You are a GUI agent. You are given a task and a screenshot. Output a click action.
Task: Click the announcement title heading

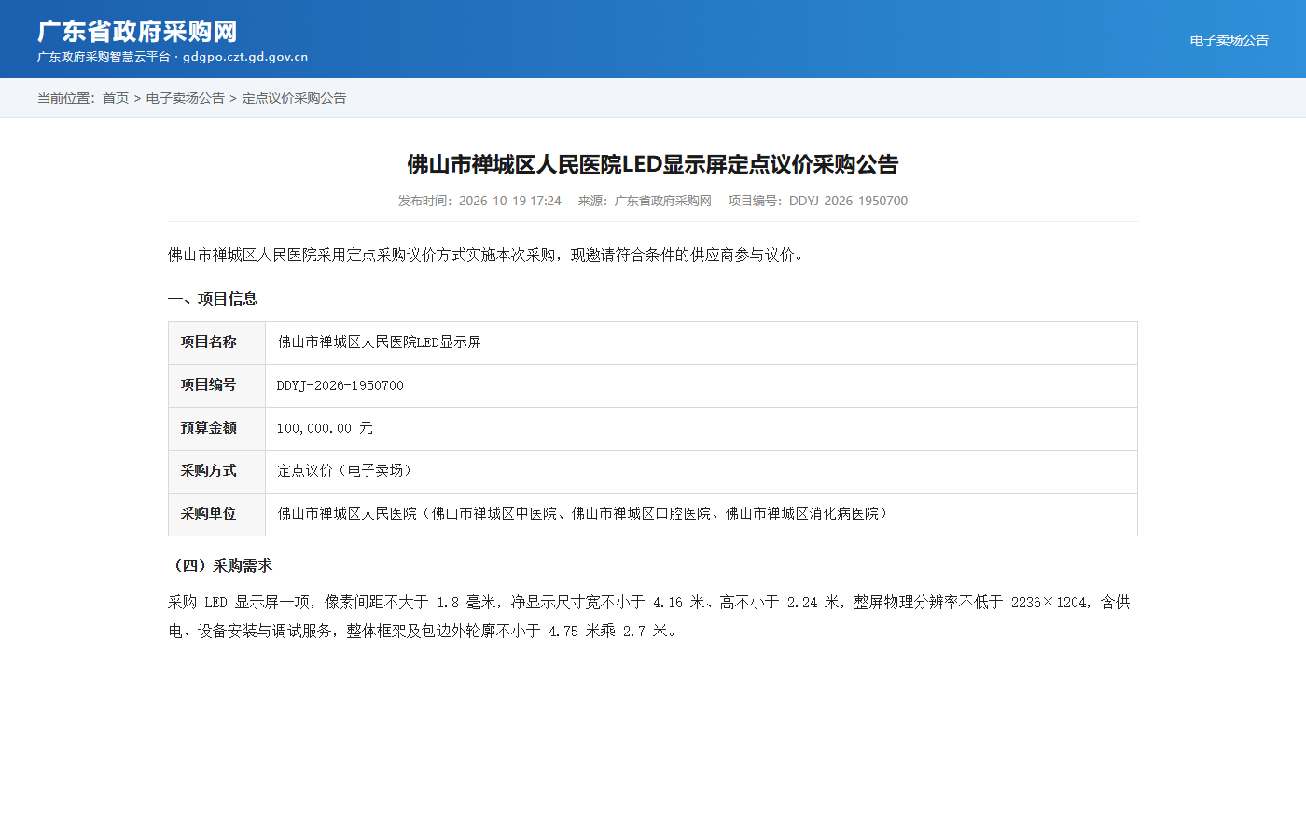(x=653, y=164)
